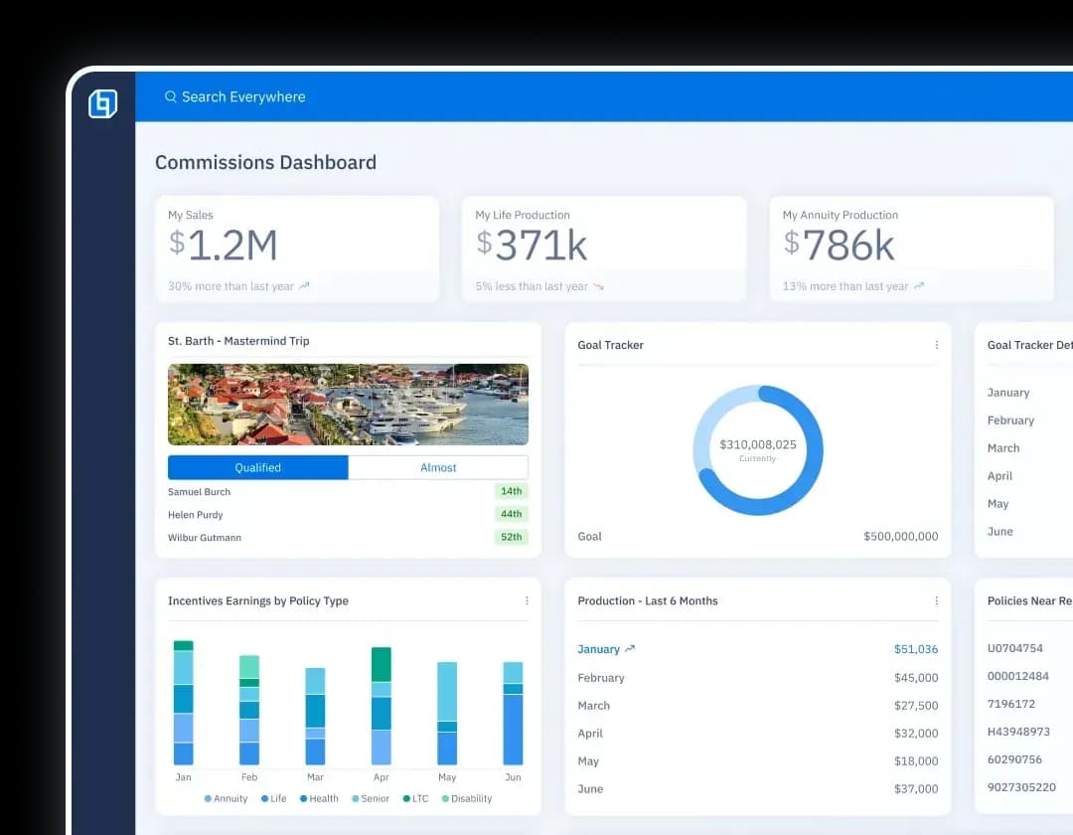Click the Disability legend dot icon
Viewport: 1073px width, 835px height.
pyautogui.click(x=444, y=798)
